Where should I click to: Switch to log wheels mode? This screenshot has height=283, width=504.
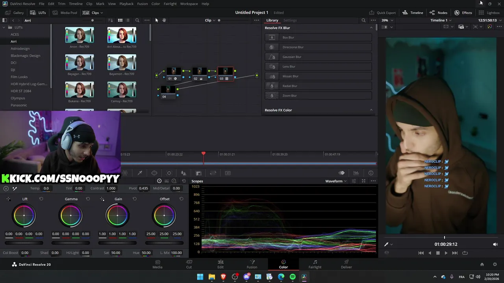(x=174, y=181)
